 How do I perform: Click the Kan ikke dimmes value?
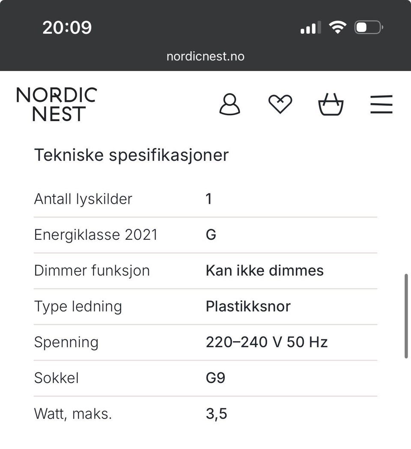click(x=265, y=271)
